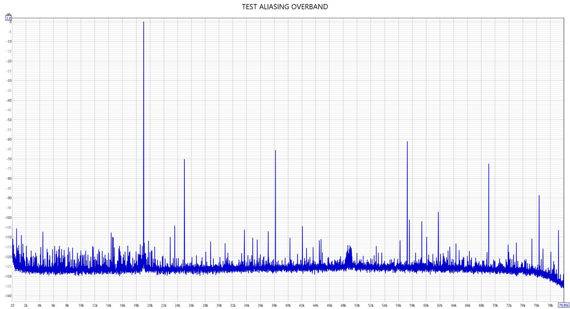Click the 68k label on the frequency axis

pyautogui.click(x=481, y=305)
